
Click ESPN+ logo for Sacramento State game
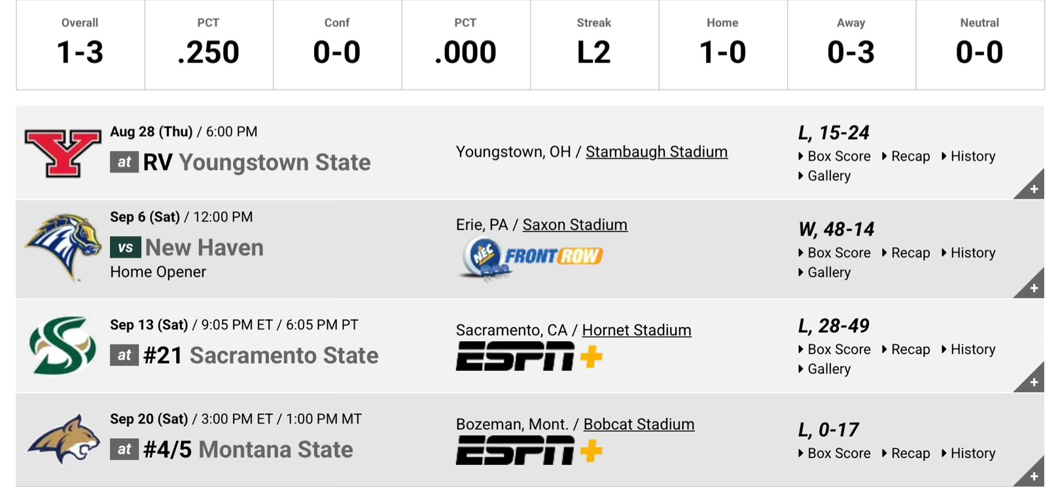click(529, 356)
